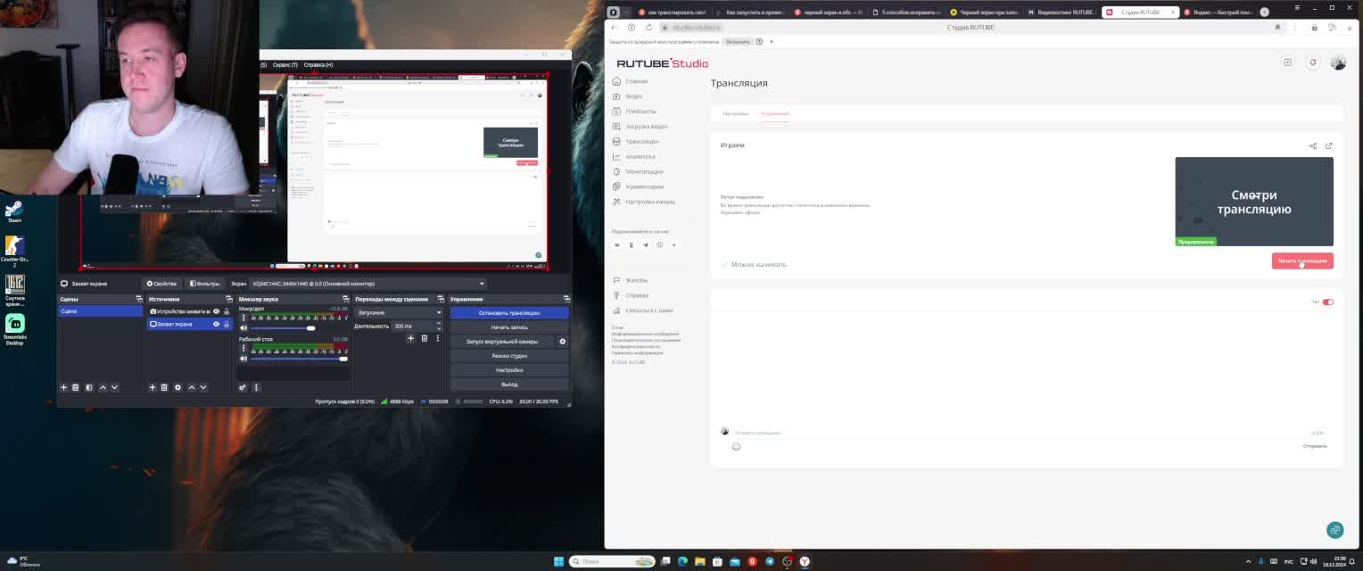Add a new scene in OBS Scenes panel
This screenshot has height=571, width=1363.
[63, 387]
